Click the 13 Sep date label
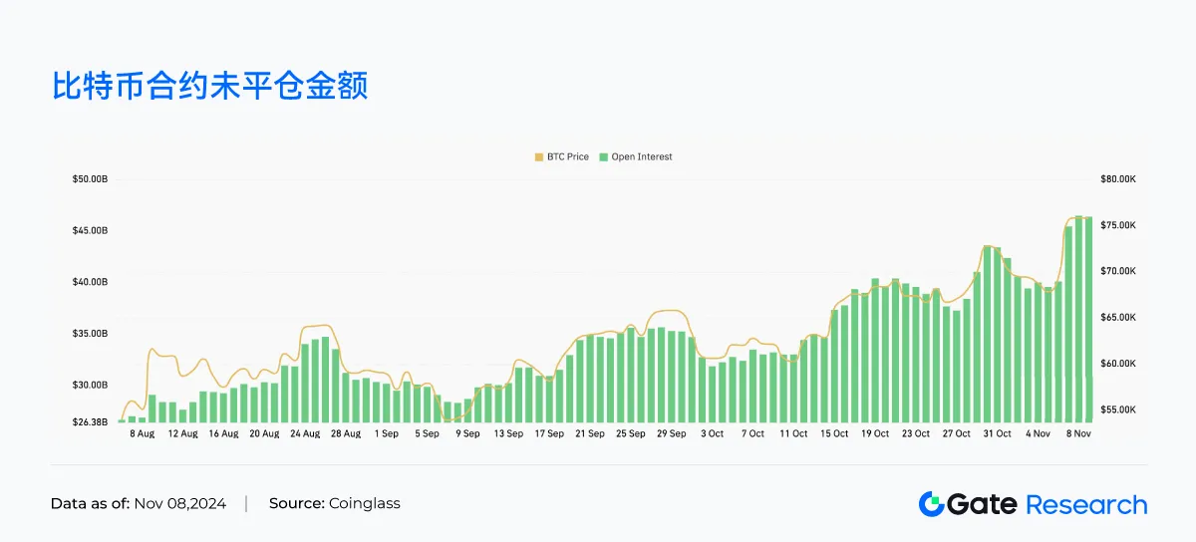This screenshot has height=542, width=1196. (x=508, y=434)
